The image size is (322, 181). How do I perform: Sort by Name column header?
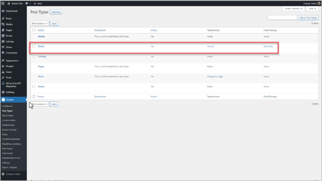(41, 30)
